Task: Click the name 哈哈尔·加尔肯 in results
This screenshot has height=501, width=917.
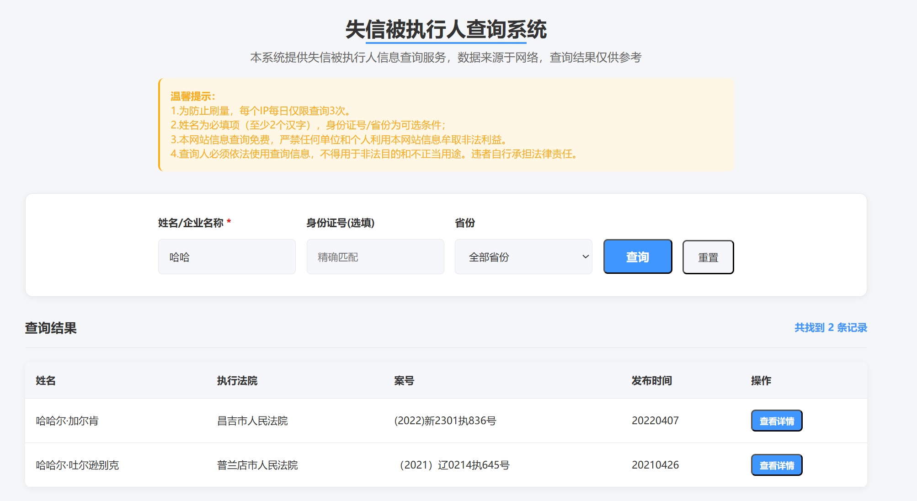Action: (x=68, y=421)
